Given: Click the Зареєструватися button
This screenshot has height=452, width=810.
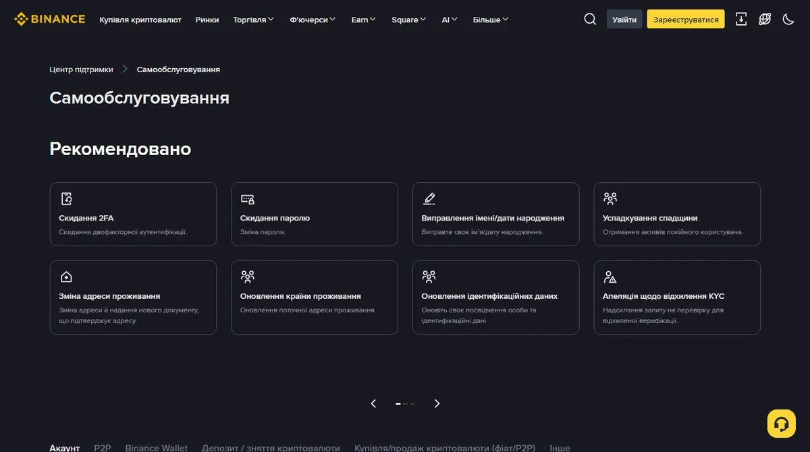Looking at the screenshot, I should [686, 20].
